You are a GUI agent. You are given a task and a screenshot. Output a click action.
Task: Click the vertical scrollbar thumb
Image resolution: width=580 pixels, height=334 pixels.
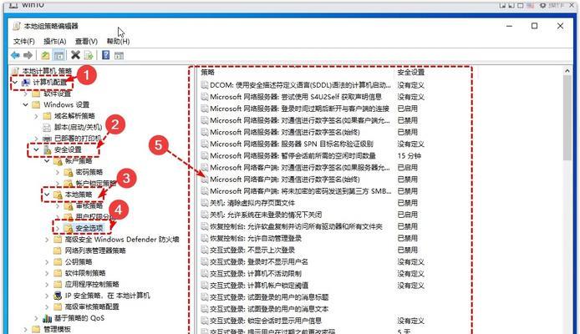[x=567, y=118]
